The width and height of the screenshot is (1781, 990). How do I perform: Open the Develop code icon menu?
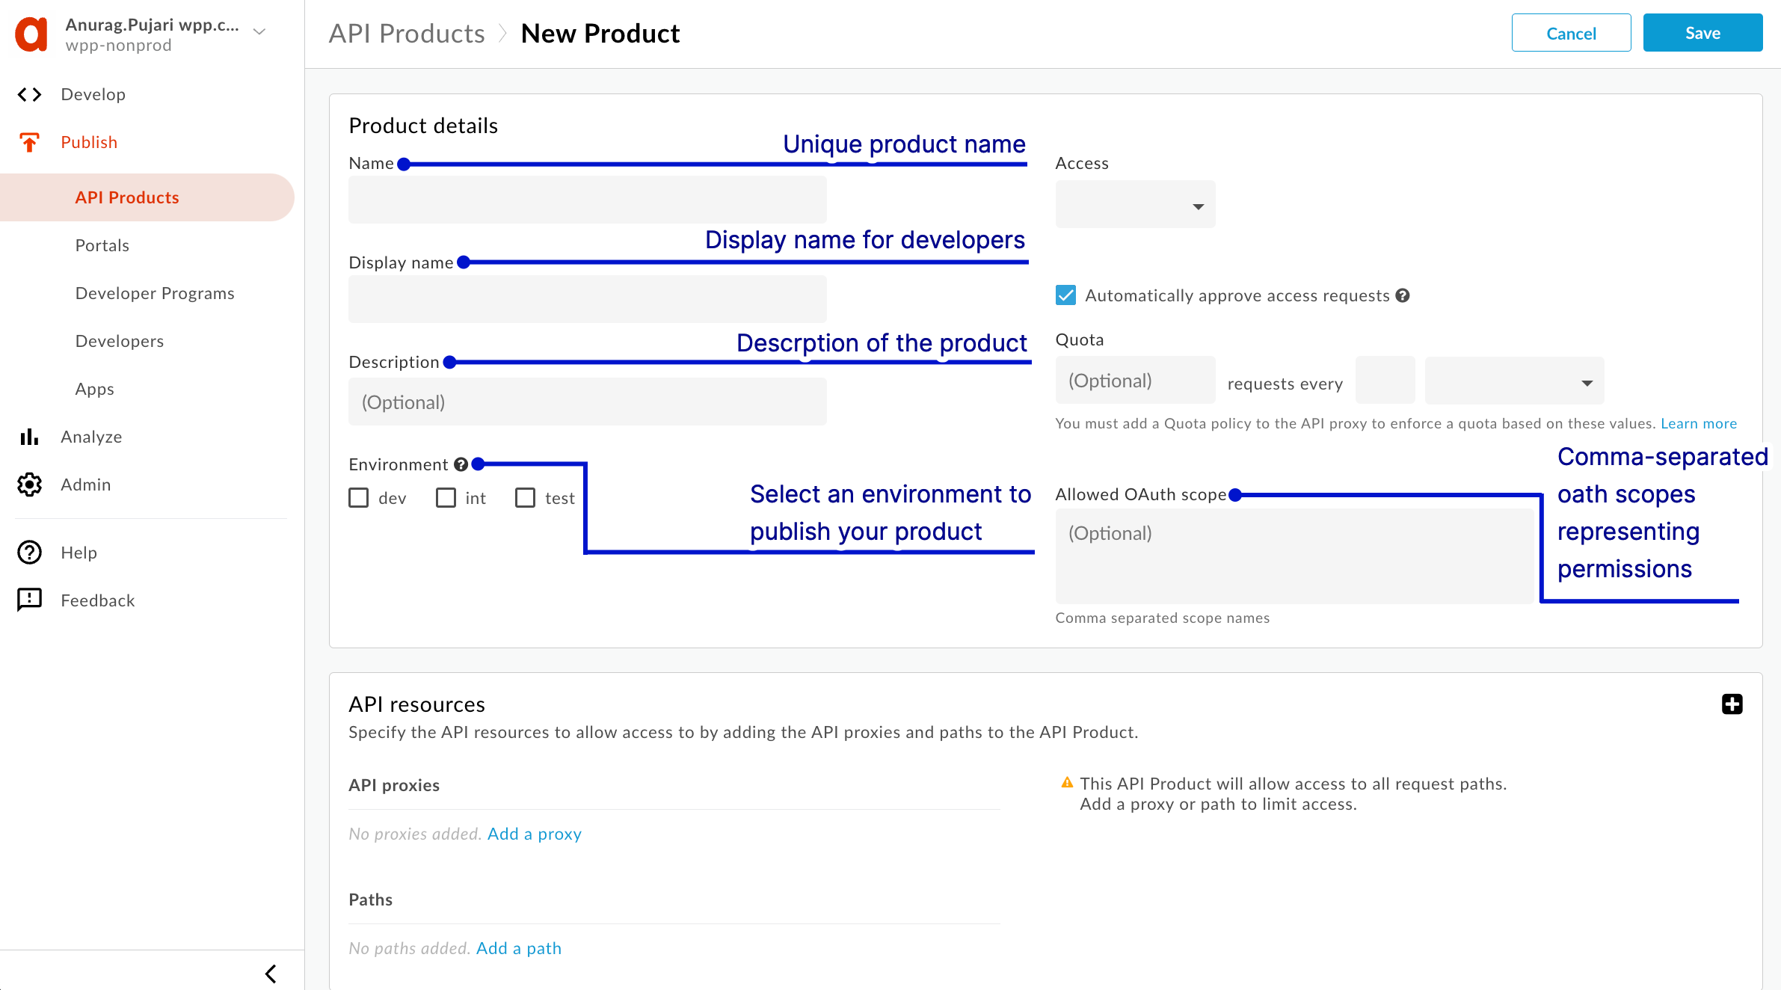29,94
